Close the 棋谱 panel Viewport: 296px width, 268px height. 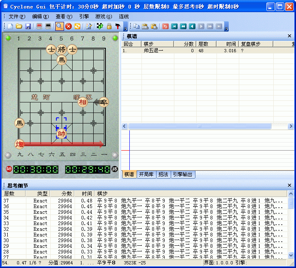click(290, 36)
